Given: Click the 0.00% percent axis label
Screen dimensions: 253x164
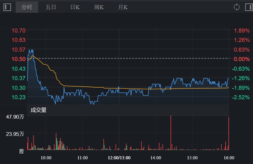Looking at the screenshot, I should tap(242, 59).
